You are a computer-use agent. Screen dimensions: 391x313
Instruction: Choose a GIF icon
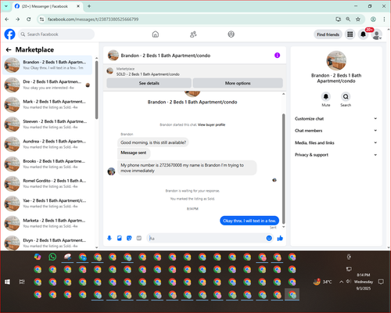[139, 238]
